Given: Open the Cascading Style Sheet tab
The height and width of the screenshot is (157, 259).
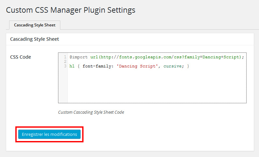Looking at the screenshot, I should 35,25.
